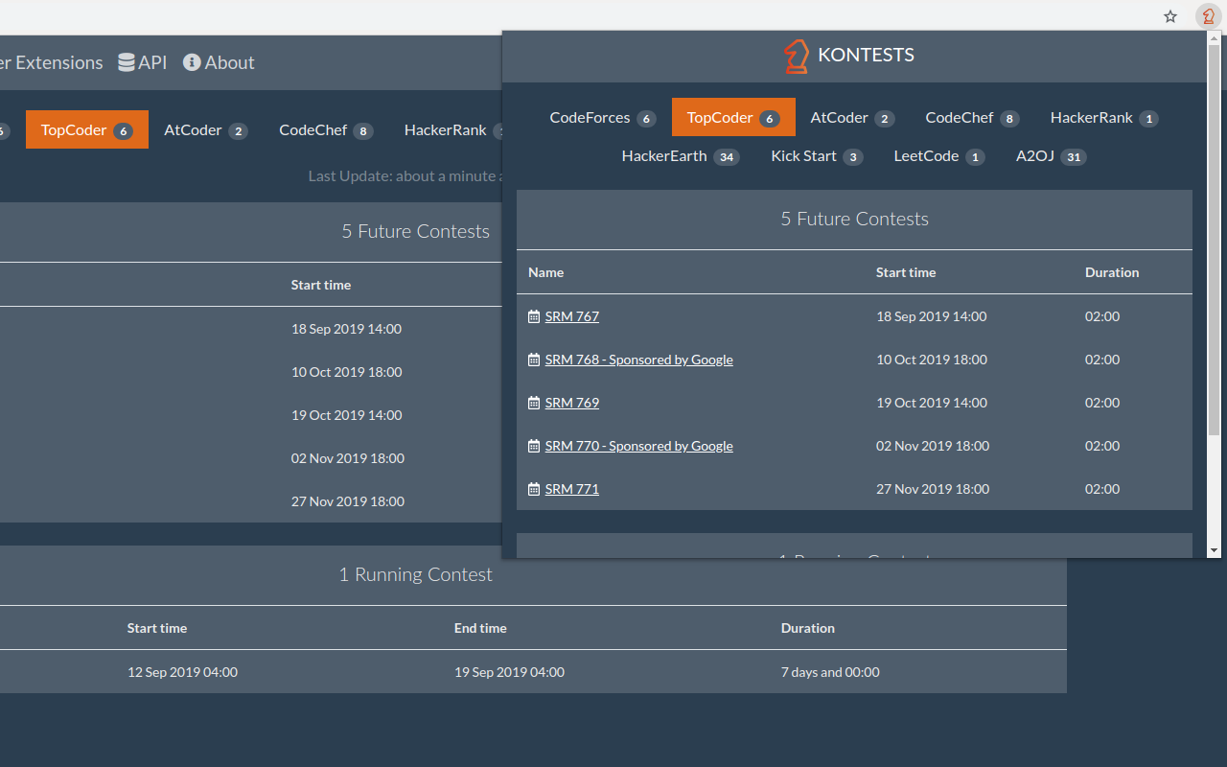
Task: Click '18 Sep 2019 14:00' in popup table
Action: (x=932, y=316)
